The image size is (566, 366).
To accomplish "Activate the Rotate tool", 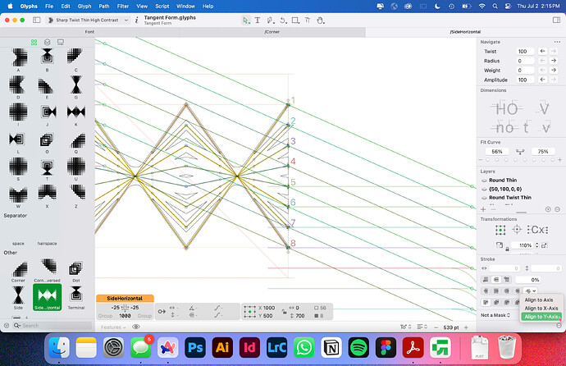I will [x=283, y=21].
